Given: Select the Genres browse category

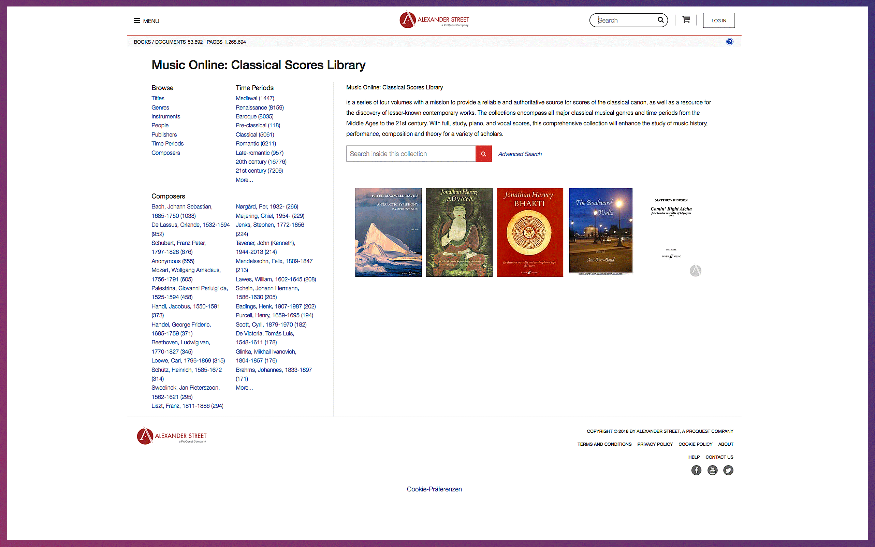Looking at the screenshot, I should pyautogui.click(x=160, y=107).
